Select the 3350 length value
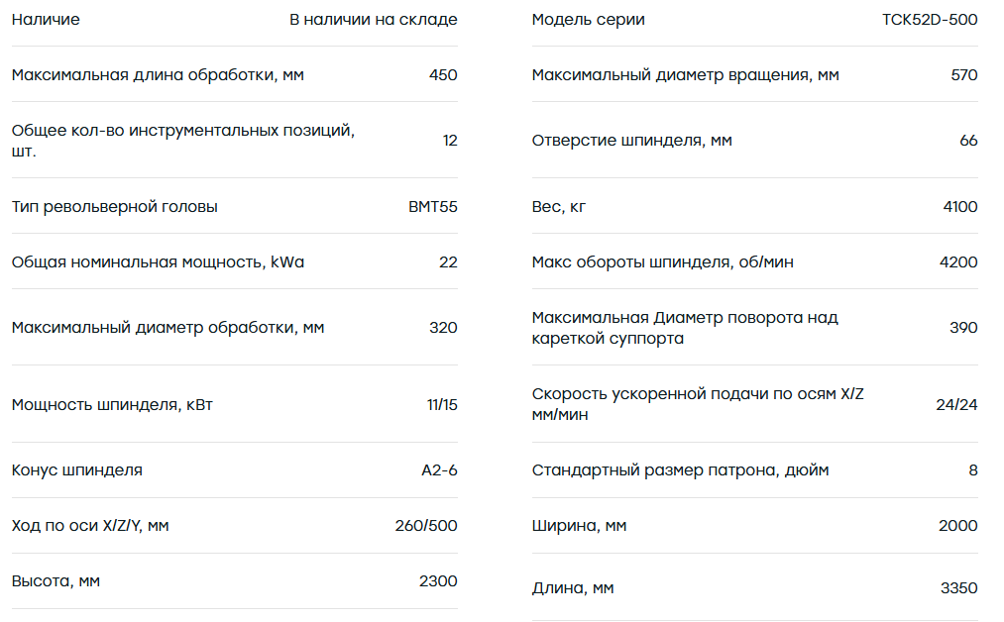 point(959,588)
